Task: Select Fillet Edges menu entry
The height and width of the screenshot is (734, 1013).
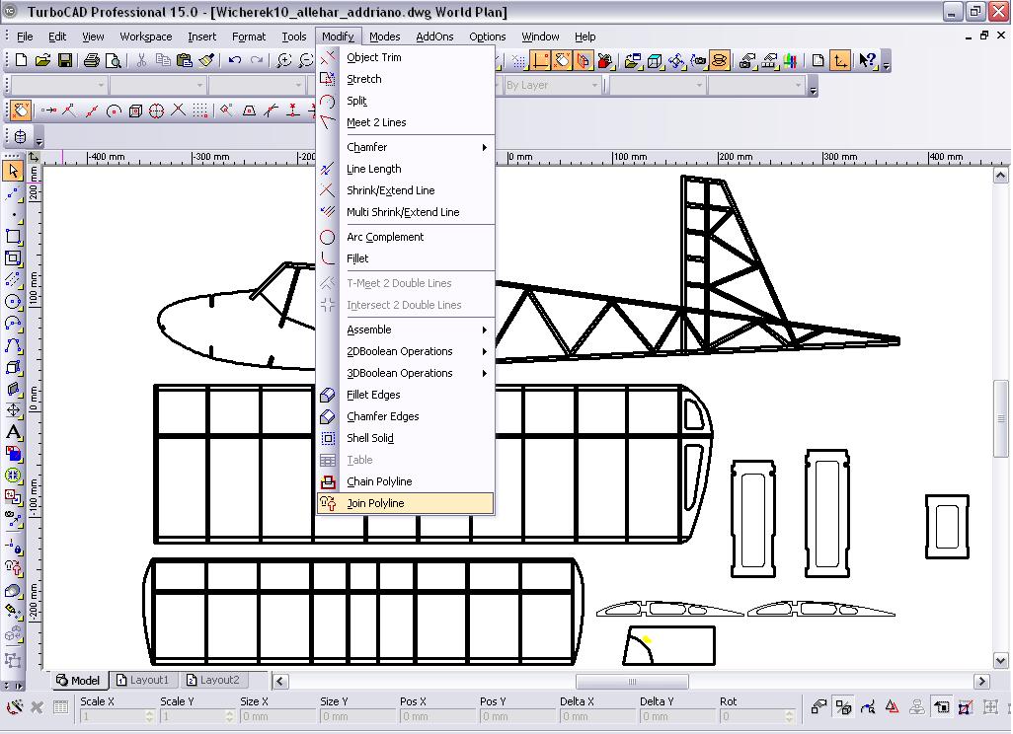Action: point(373,395)
